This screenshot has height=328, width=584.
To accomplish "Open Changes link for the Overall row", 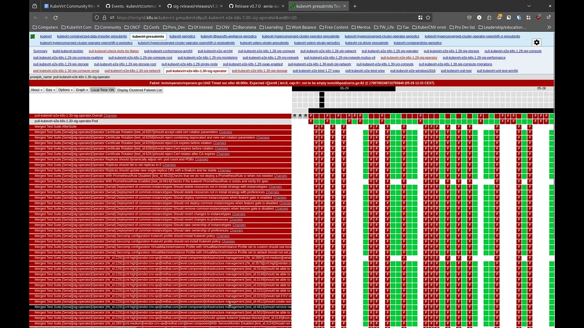I will click(110, 116).
